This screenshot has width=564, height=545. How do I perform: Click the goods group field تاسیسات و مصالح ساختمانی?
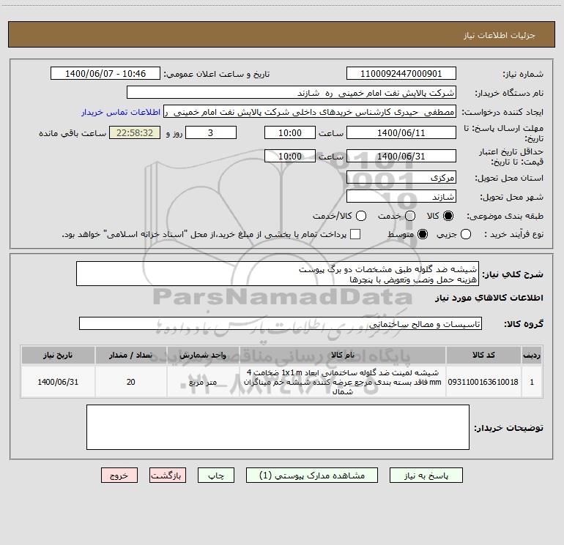tap(281, 323)
